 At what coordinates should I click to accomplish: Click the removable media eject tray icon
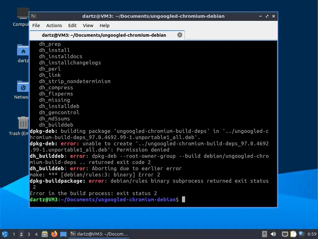point(265,234)
